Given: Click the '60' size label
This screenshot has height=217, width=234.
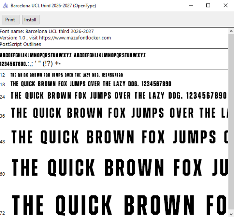Looking at the screenshot, I should pyautogui.click(x=3, y=174).
